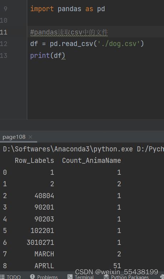Click the pandas读取csv comment line
Viewport: 164px width, 279px height.
(x=69, y=32)
